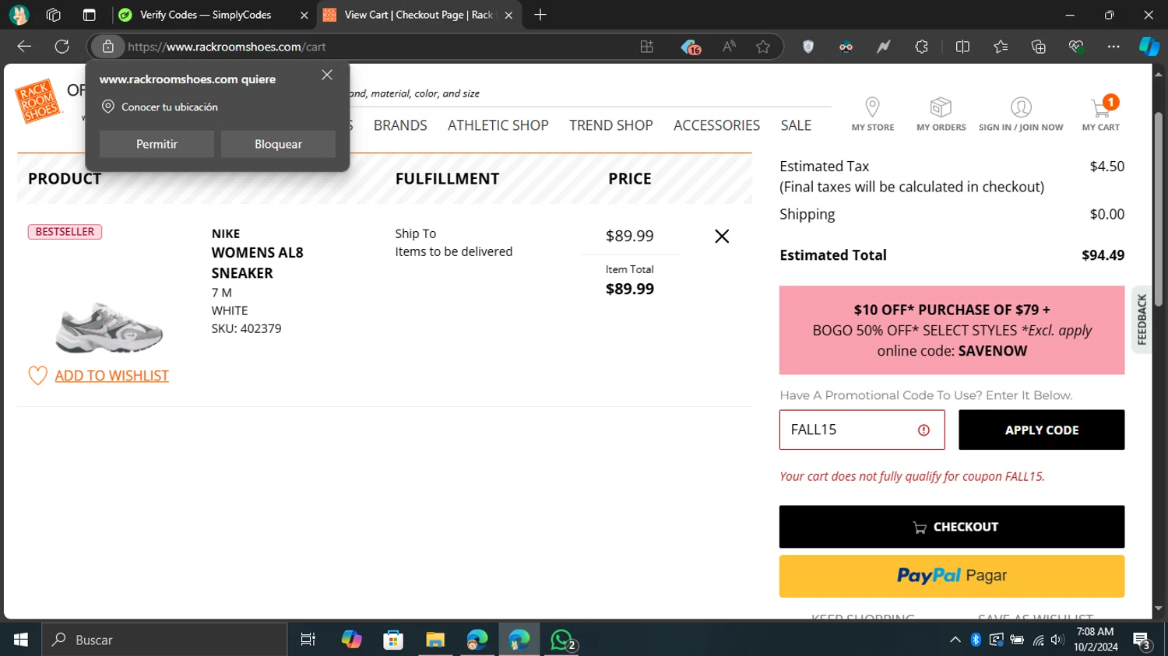Open Favorites list toolbar icon
This screenshot has width=1168, height=656.
[x=1001, y=47]
